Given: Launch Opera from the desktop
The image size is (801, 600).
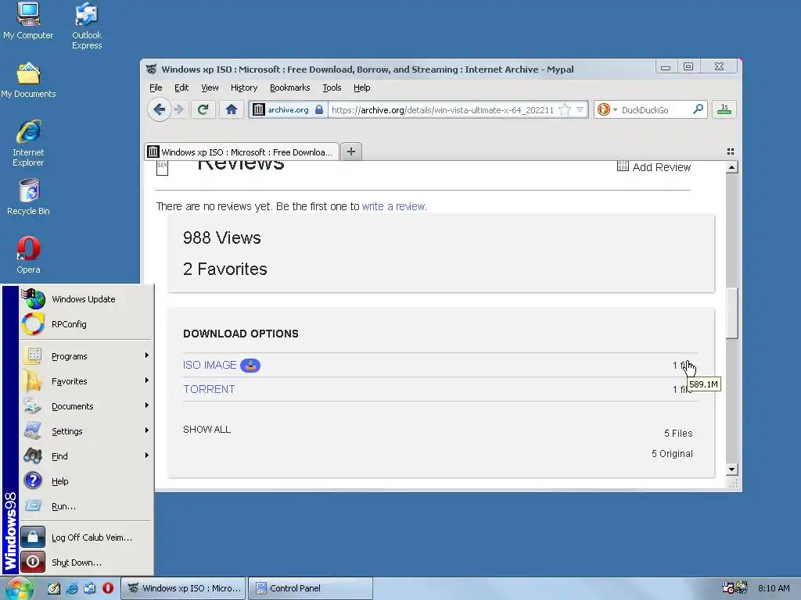Looking at the screenshot, I should coord(28,255).
